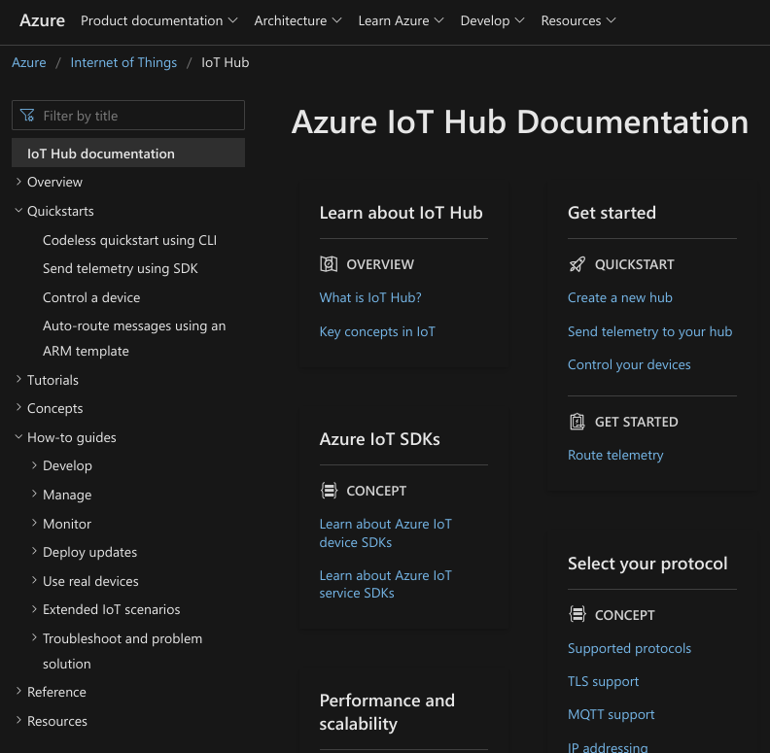Open the 'What is IoT Hub?' link

tap(370, 297)
